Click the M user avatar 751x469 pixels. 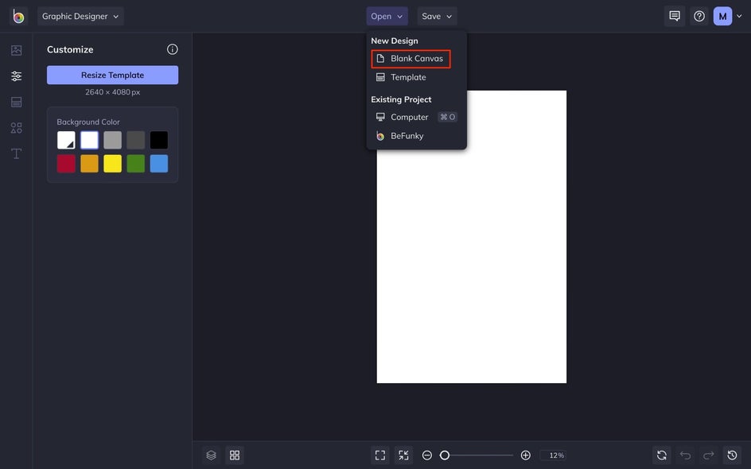click(722, 16)
